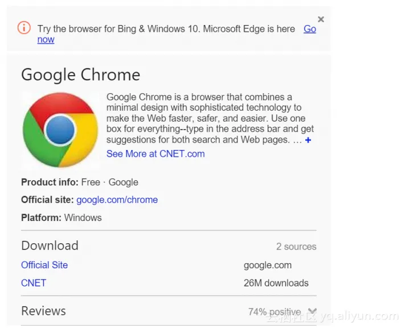
Task: Open the google.com/chrome official site link
Action: pos(117,200)
